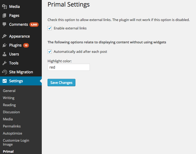The height and width of the screenshot is (154, 196).
Task: Click the Users person icon
Action: coord(4,54)
